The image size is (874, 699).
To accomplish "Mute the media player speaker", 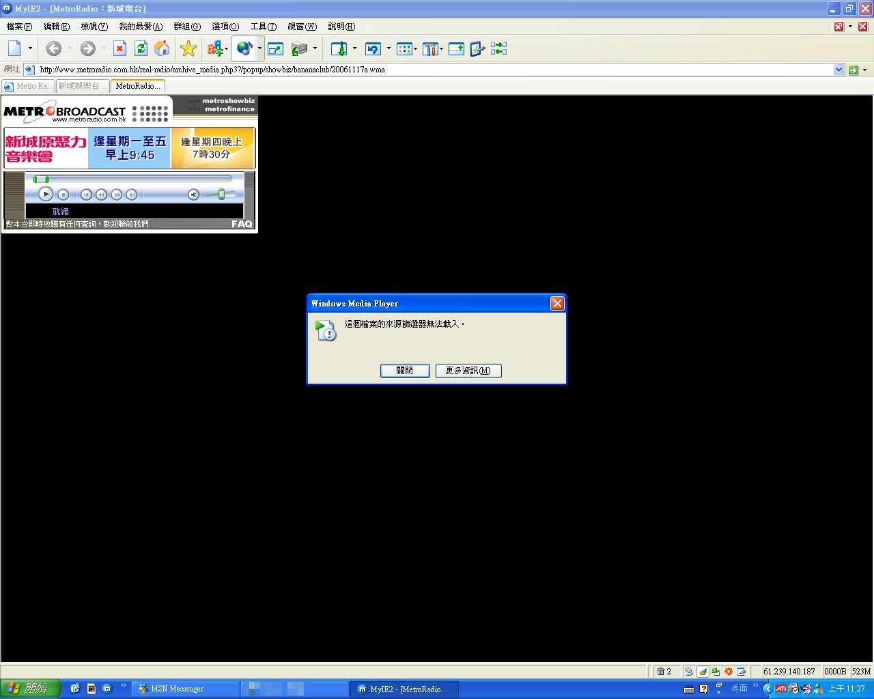I will [193, 195].
